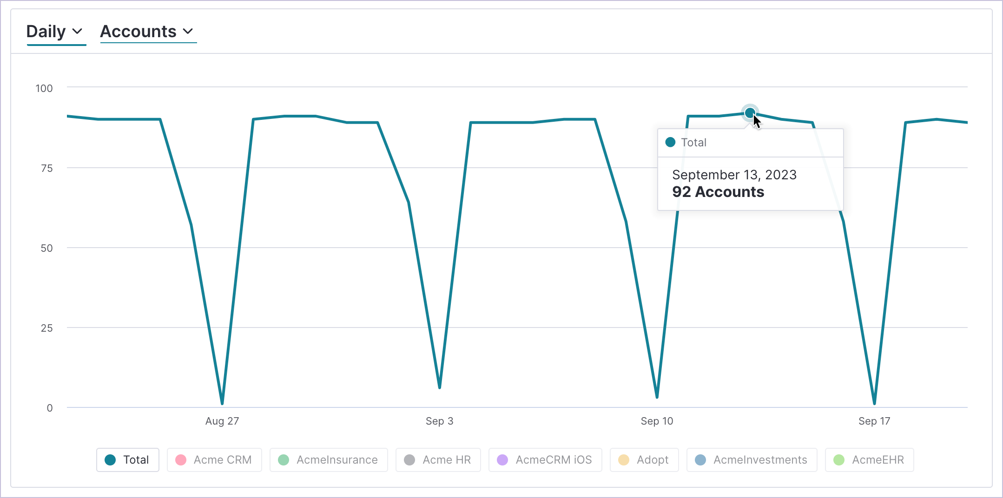
Task: Click the AcmeEHR green legend dot
Action: click(839, 460)
